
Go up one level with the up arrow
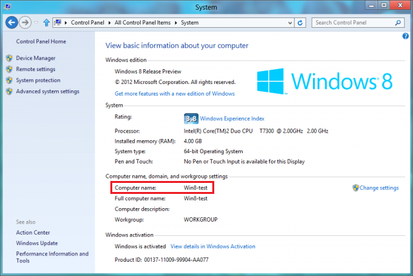coord(46,23)
